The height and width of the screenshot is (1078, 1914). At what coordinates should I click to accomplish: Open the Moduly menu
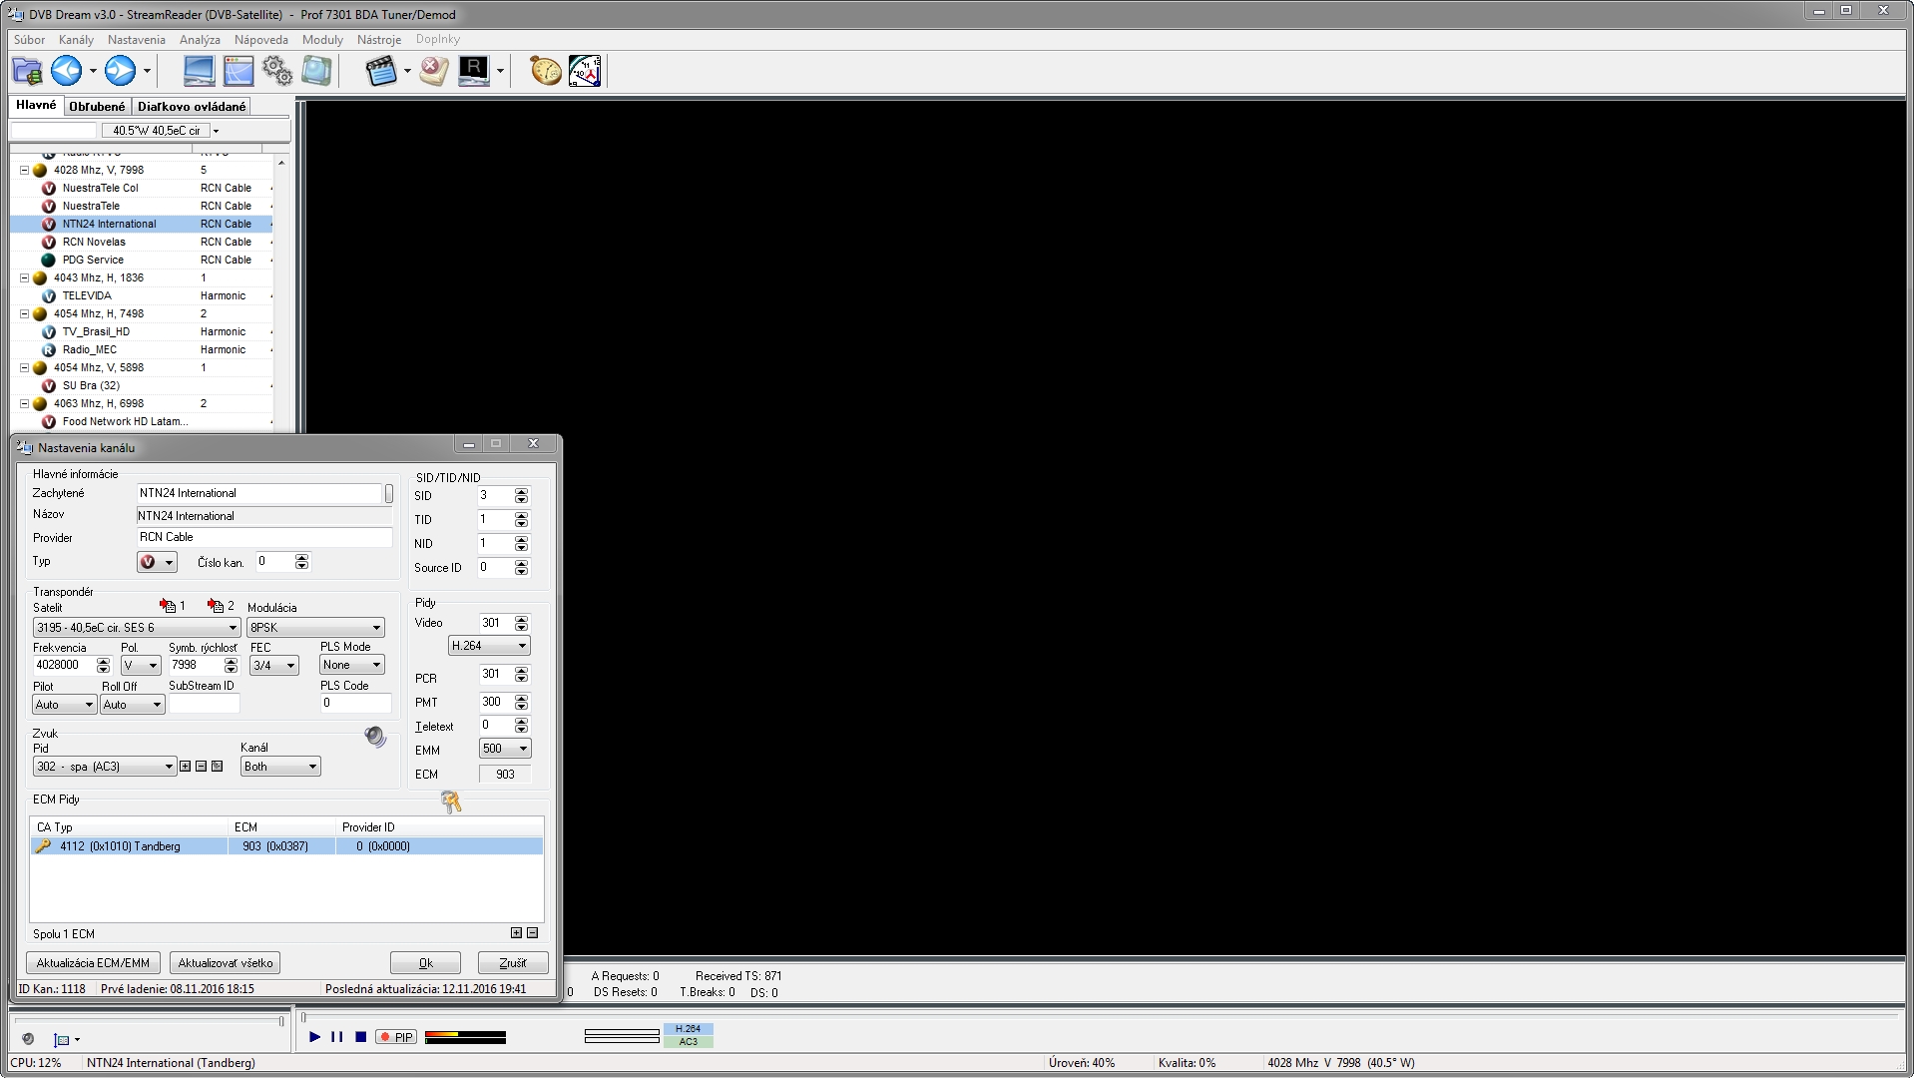click(x=322, y=40)
